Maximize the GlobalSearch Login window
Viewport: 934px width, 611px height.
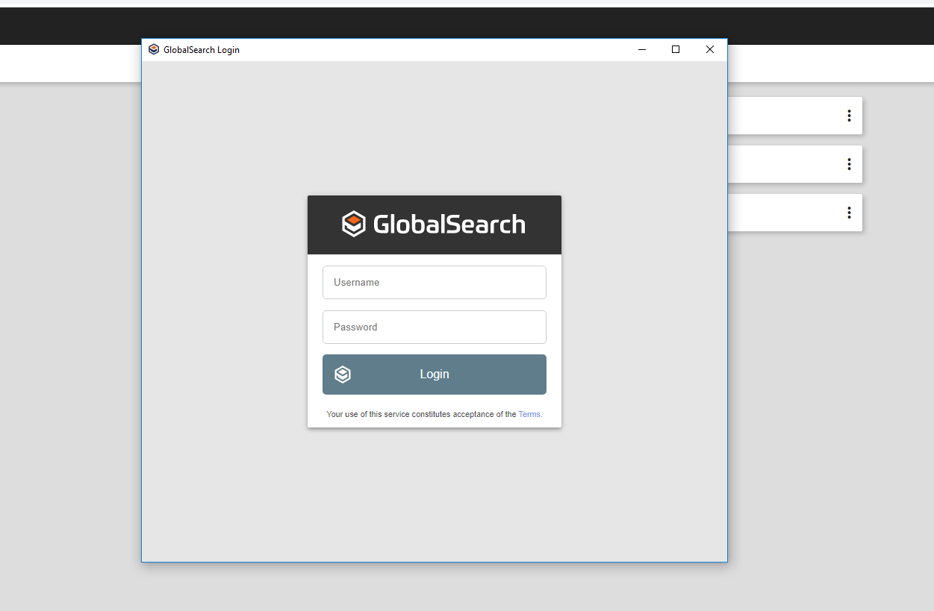676,50
